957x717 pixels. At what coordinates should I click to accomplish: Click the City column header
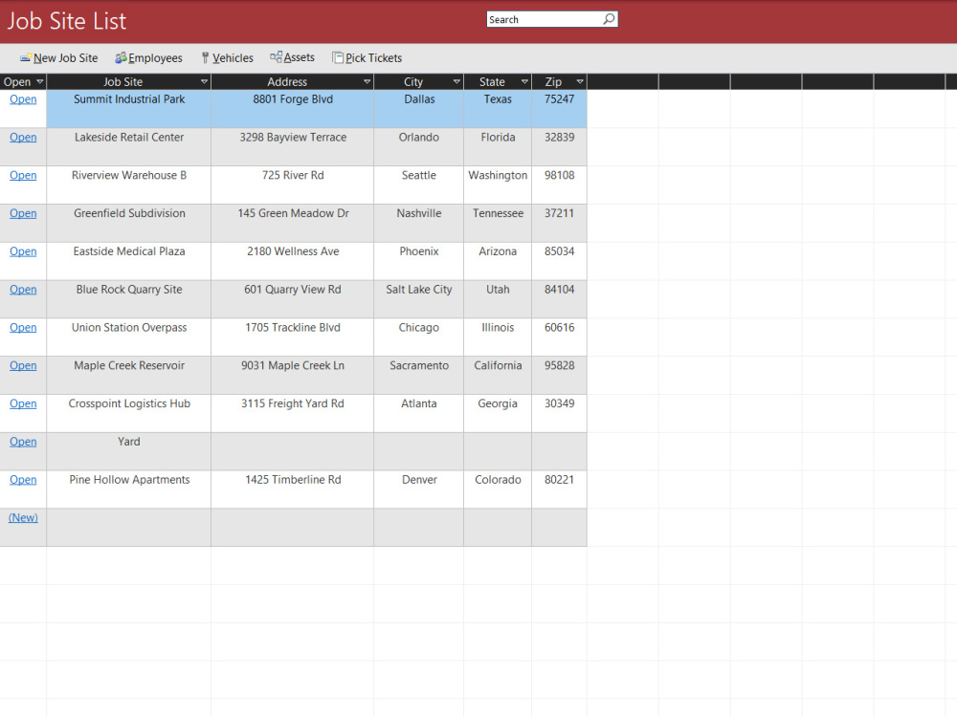tap(419, 81)
